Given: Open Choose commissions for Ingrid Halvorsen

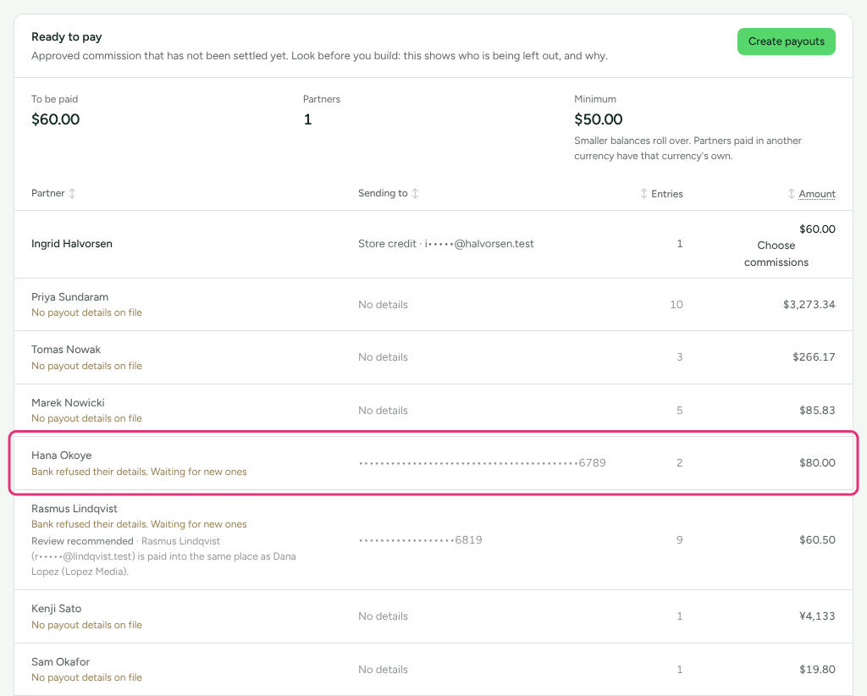Looking at the screenshot, I should tap(776, 254).
